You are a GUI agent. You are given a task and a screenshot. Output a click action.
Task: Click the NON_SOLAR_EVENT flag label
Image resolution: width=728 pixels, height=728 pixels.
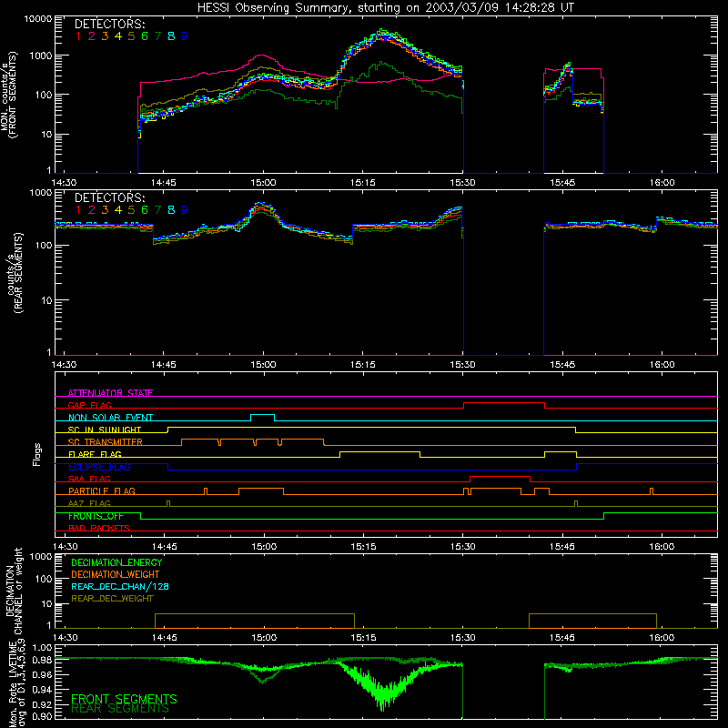point(110,418)
